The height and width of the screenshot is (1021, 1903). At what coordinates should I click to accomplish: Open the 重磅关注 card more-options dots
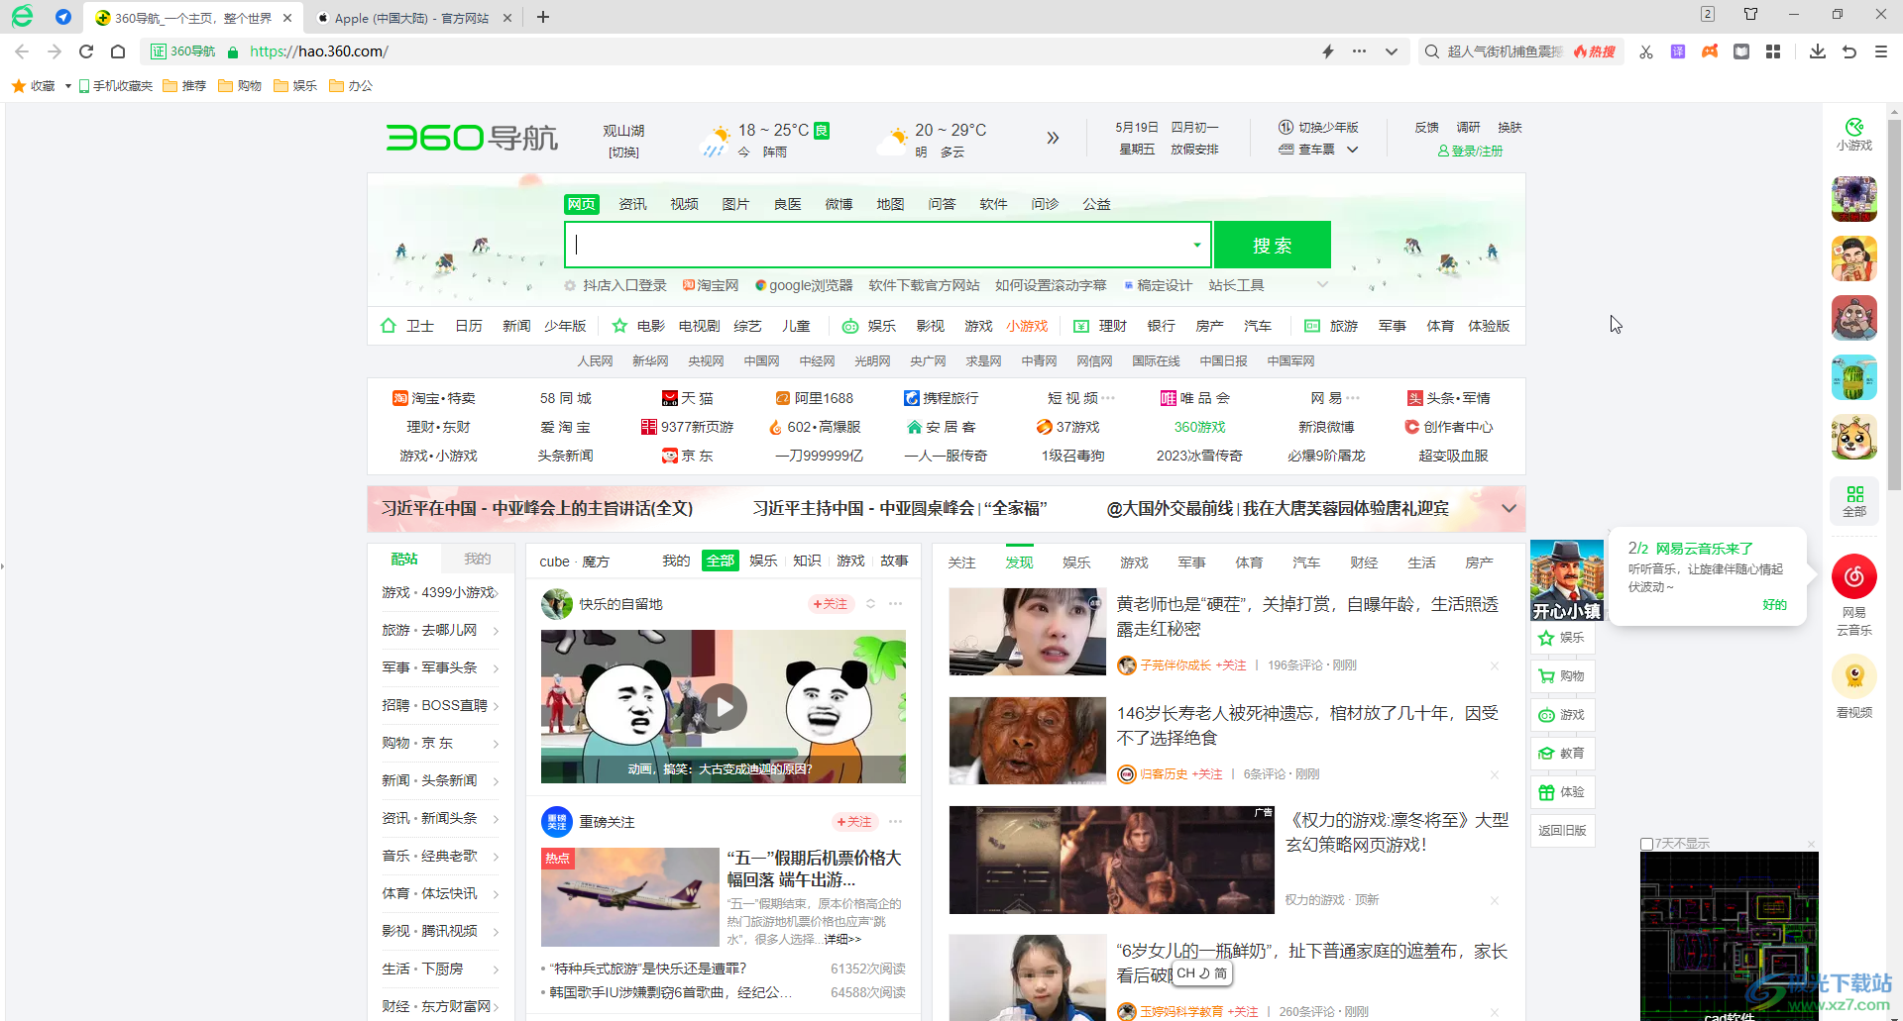(896, 822)
